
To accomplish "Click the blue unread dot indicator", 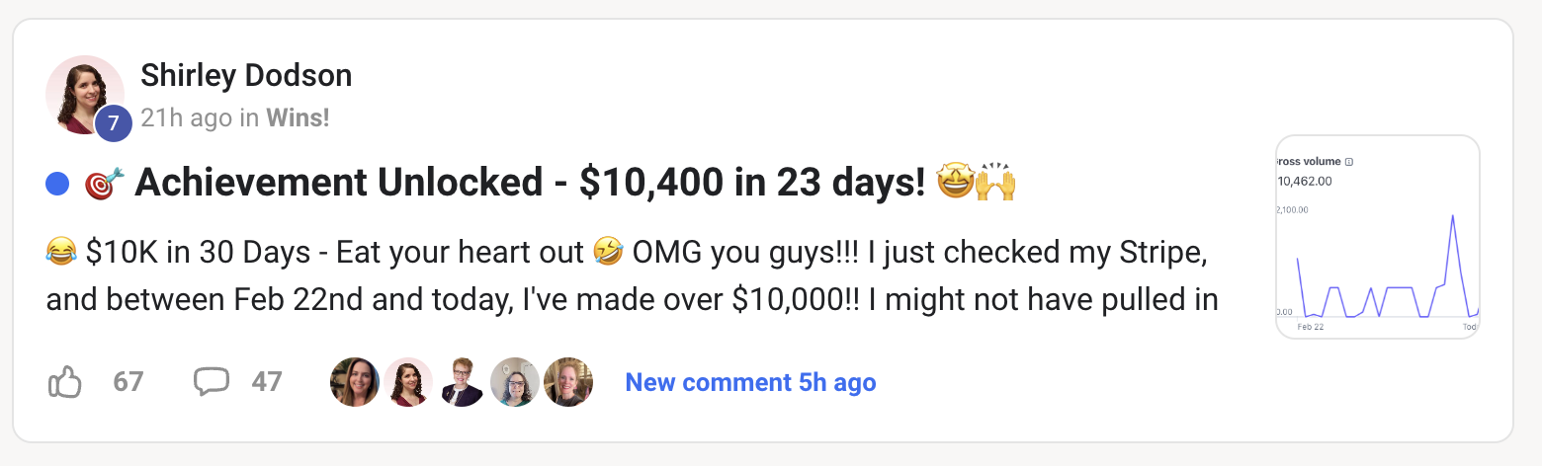I will coord(57,184).
